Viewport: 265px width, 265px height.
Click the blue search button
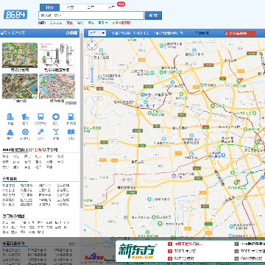153,15
